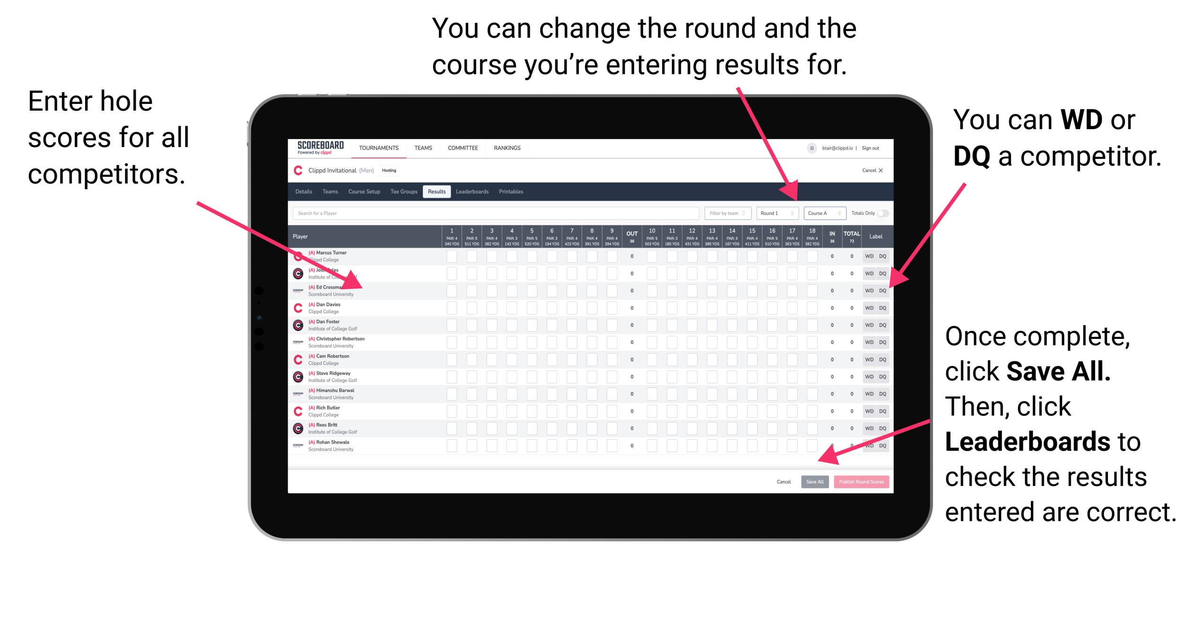This screenshot has width=1177, height=633.
Task: Click the Save All button
Action: (814, 482)
